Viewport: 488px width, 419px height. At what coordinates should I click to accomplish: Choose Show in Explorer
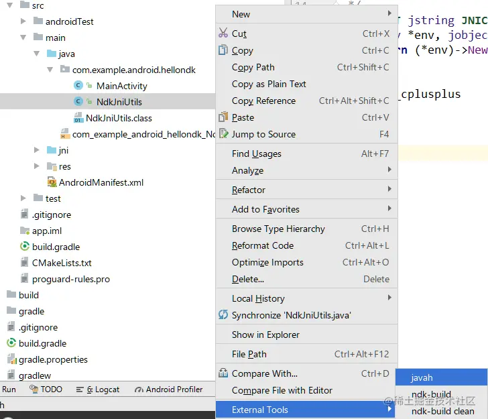[306, 335]
